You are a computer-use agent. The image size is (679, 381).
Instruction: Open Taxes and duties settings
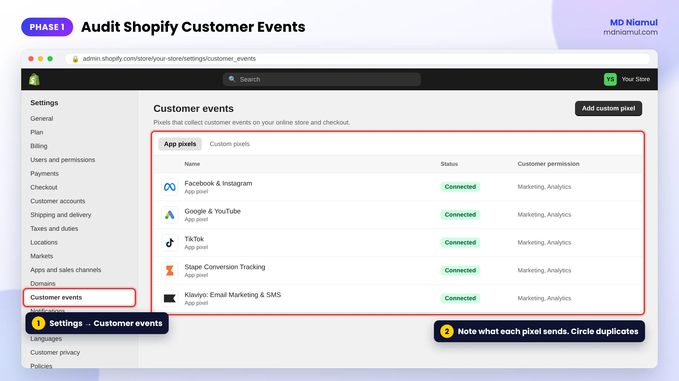pyautogui.click(x=54, y=229)
